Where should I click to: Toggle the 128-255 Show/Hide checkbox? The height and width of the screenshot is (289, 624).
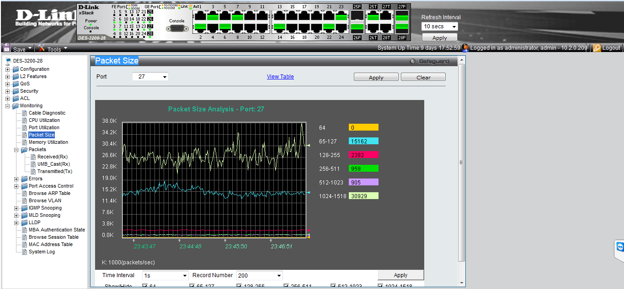(240, 286)
